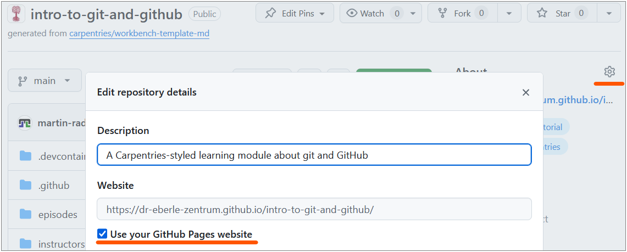627x252 pixels.
Task: Open the instructors folder
Action: [62, 244]
